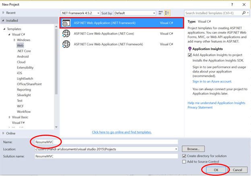This screenshot has width=251, height=176.
Task: Click the project Name input field
Action: point(106,142)
